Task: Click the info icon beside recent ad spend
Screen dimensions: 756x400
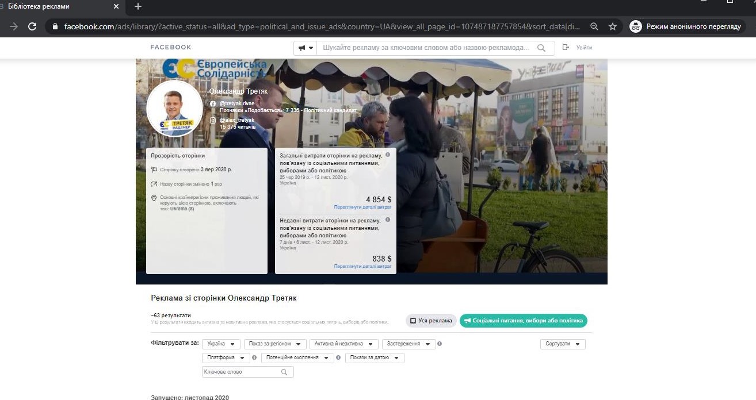Action: [388, 221]
